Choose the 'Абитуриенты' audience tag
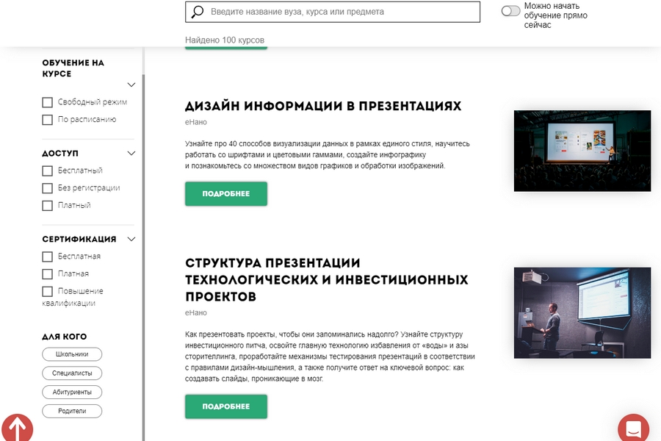This screenshot has width=661, height=441. 72,392
